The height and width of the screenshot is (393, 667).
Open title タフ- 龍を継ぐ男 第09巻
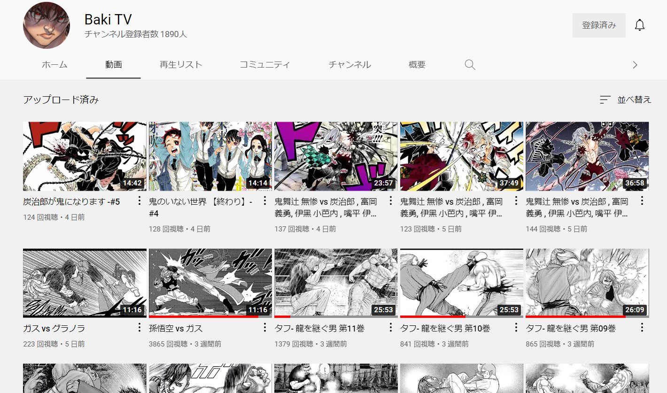(x=571, y=328)
